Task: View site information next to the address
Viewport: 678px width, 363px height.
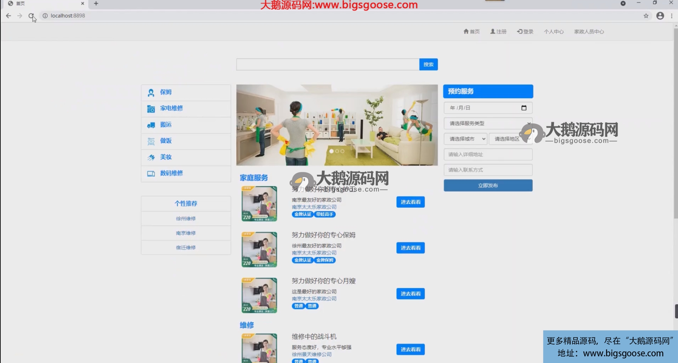Action: pos(45,16)
